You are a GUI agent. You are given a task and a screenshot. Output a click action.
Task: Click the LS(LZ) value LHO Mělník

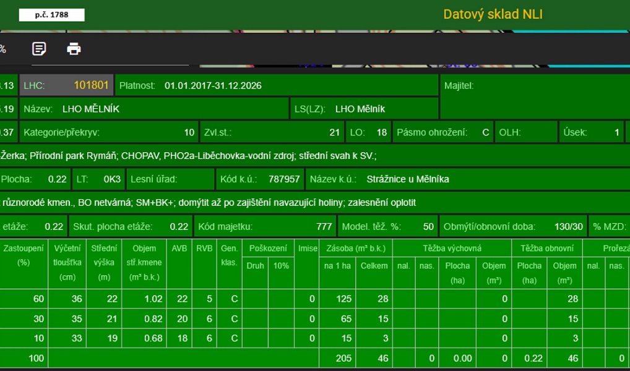pyautogui.click(x=360, y=109)
